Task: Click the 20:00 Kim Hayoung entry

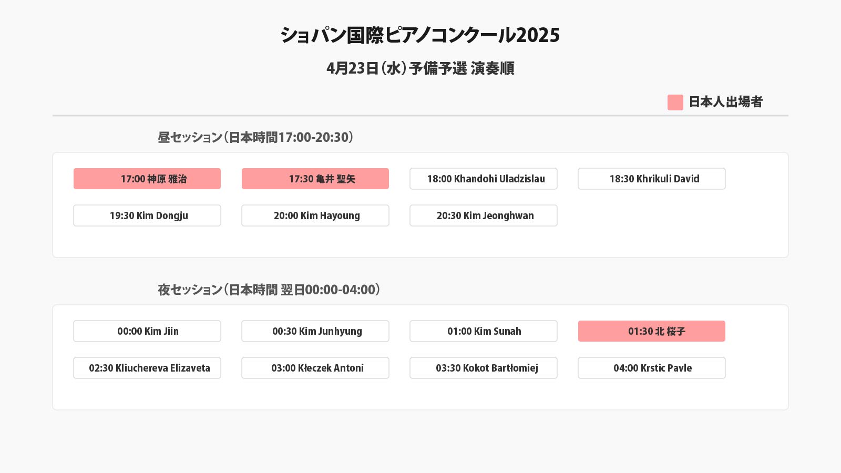Action: click(315, 215)
